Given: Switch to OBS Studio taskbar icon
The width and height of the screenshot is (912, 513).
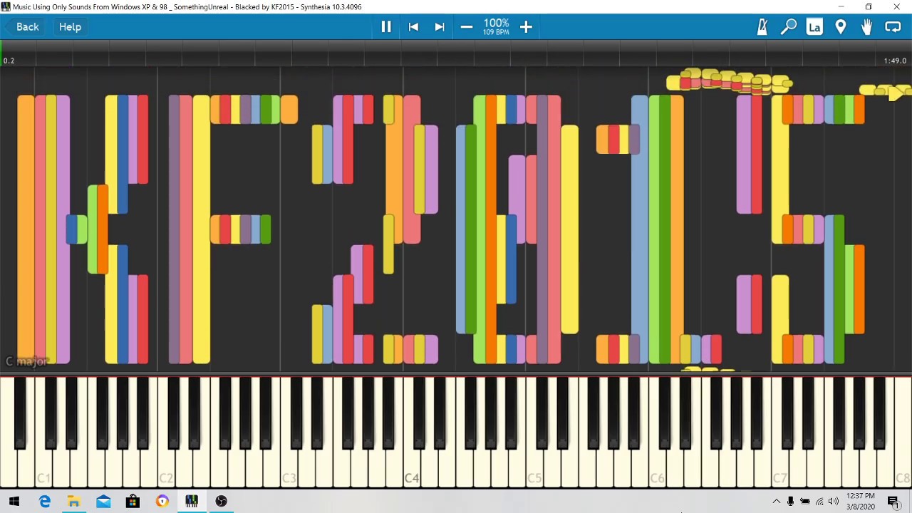Looking at the screenshot, I should point(222,502).
